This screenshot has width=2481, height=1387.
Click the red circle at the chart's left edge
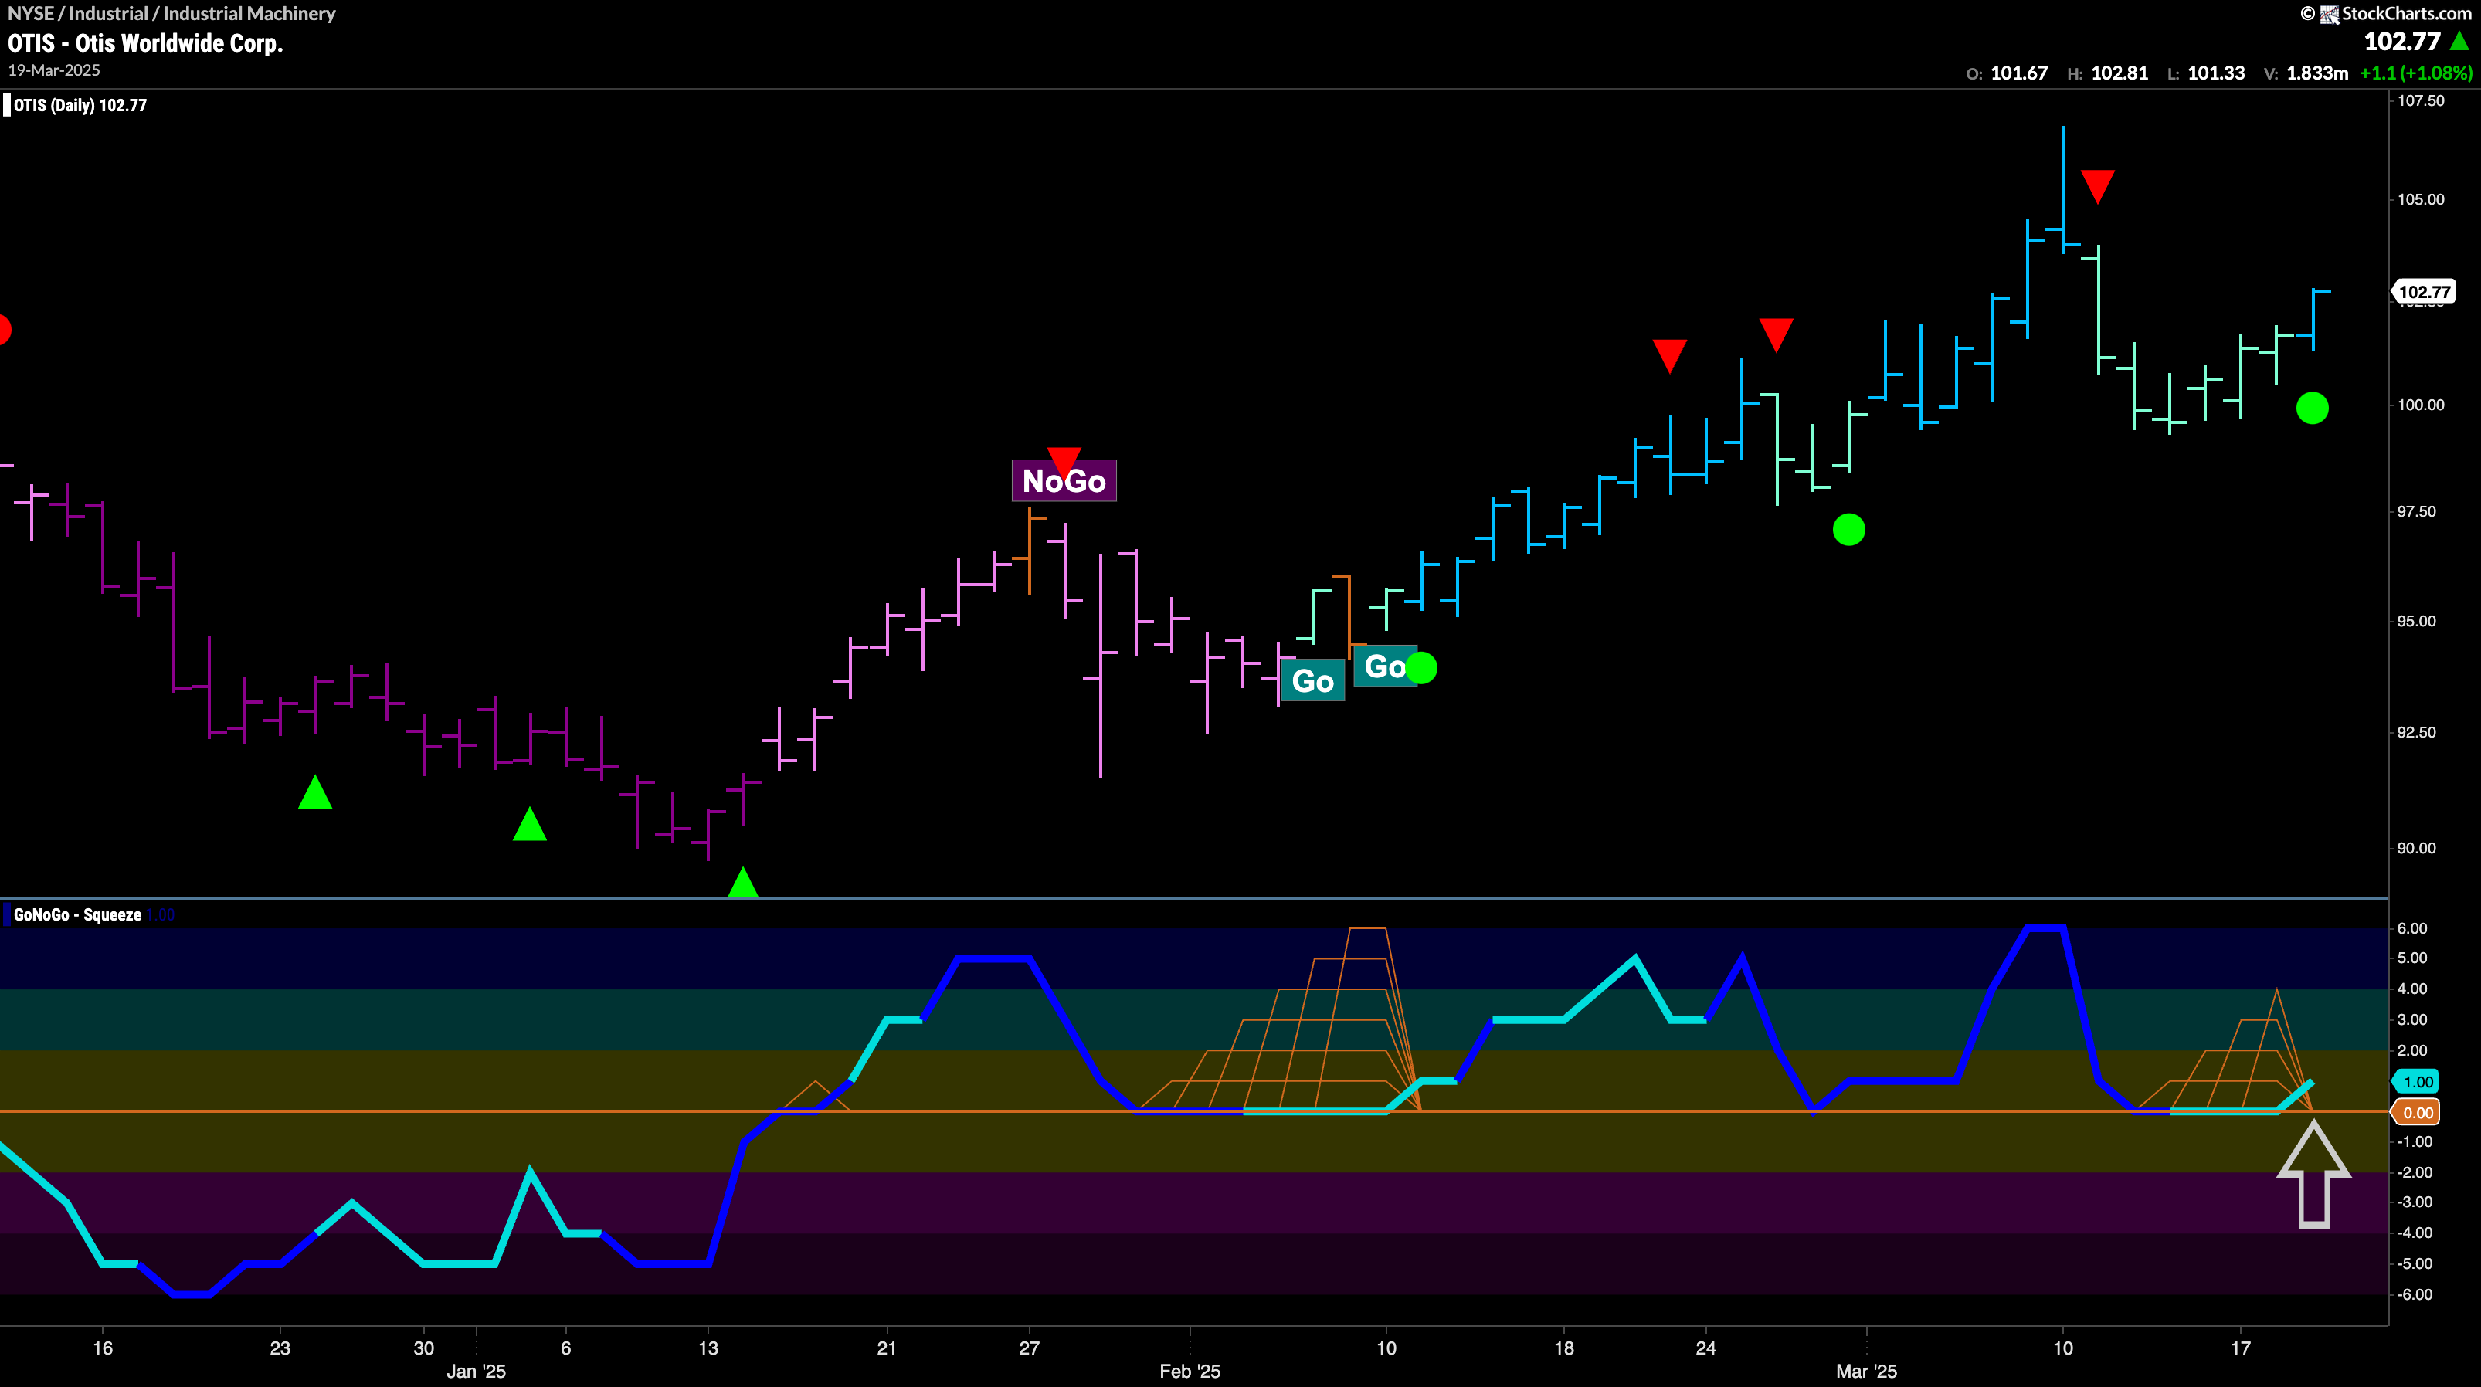tap(3, 330)
